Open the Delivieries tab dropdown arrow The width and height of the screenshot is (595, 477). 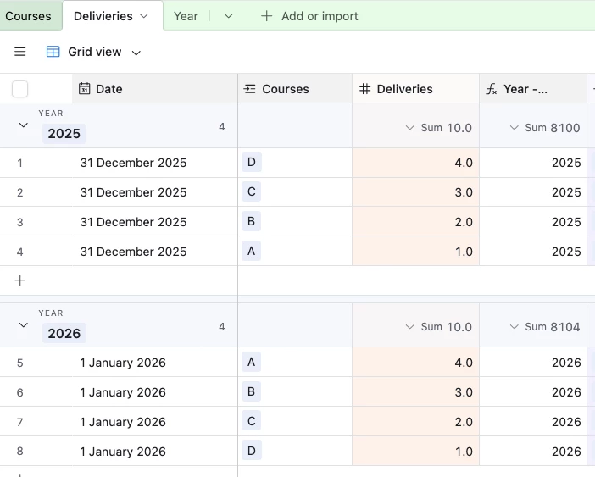(144, 16)
